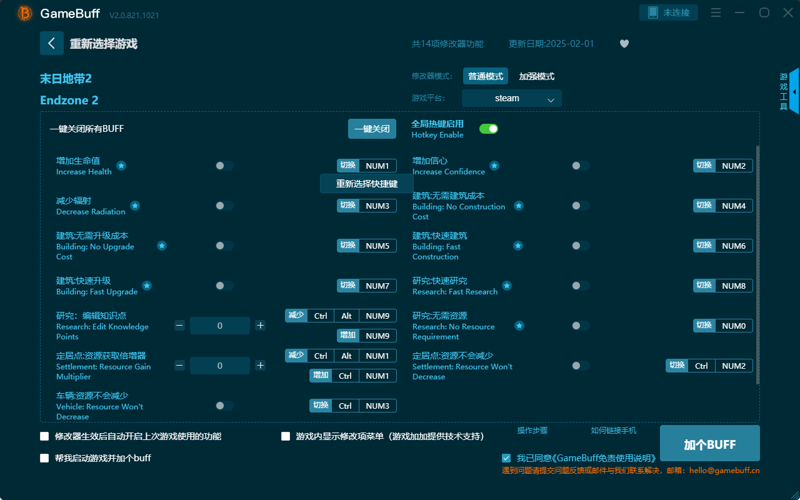Click the Knowledge Points value input field
The height and width of the screenshot is (500, 800).
tap(219, 325)
